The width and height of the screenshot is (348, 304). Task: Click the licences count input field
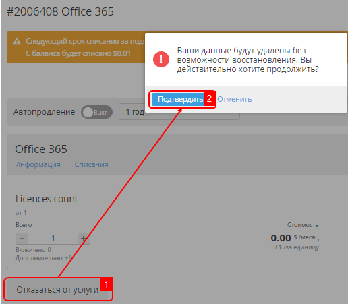tap(53, 239)
